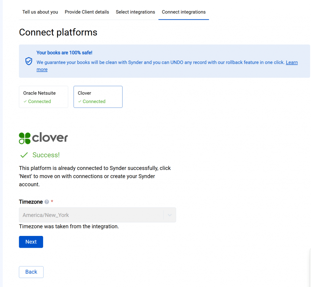Select the Connect integrations tab

click(x=184, y=12)
